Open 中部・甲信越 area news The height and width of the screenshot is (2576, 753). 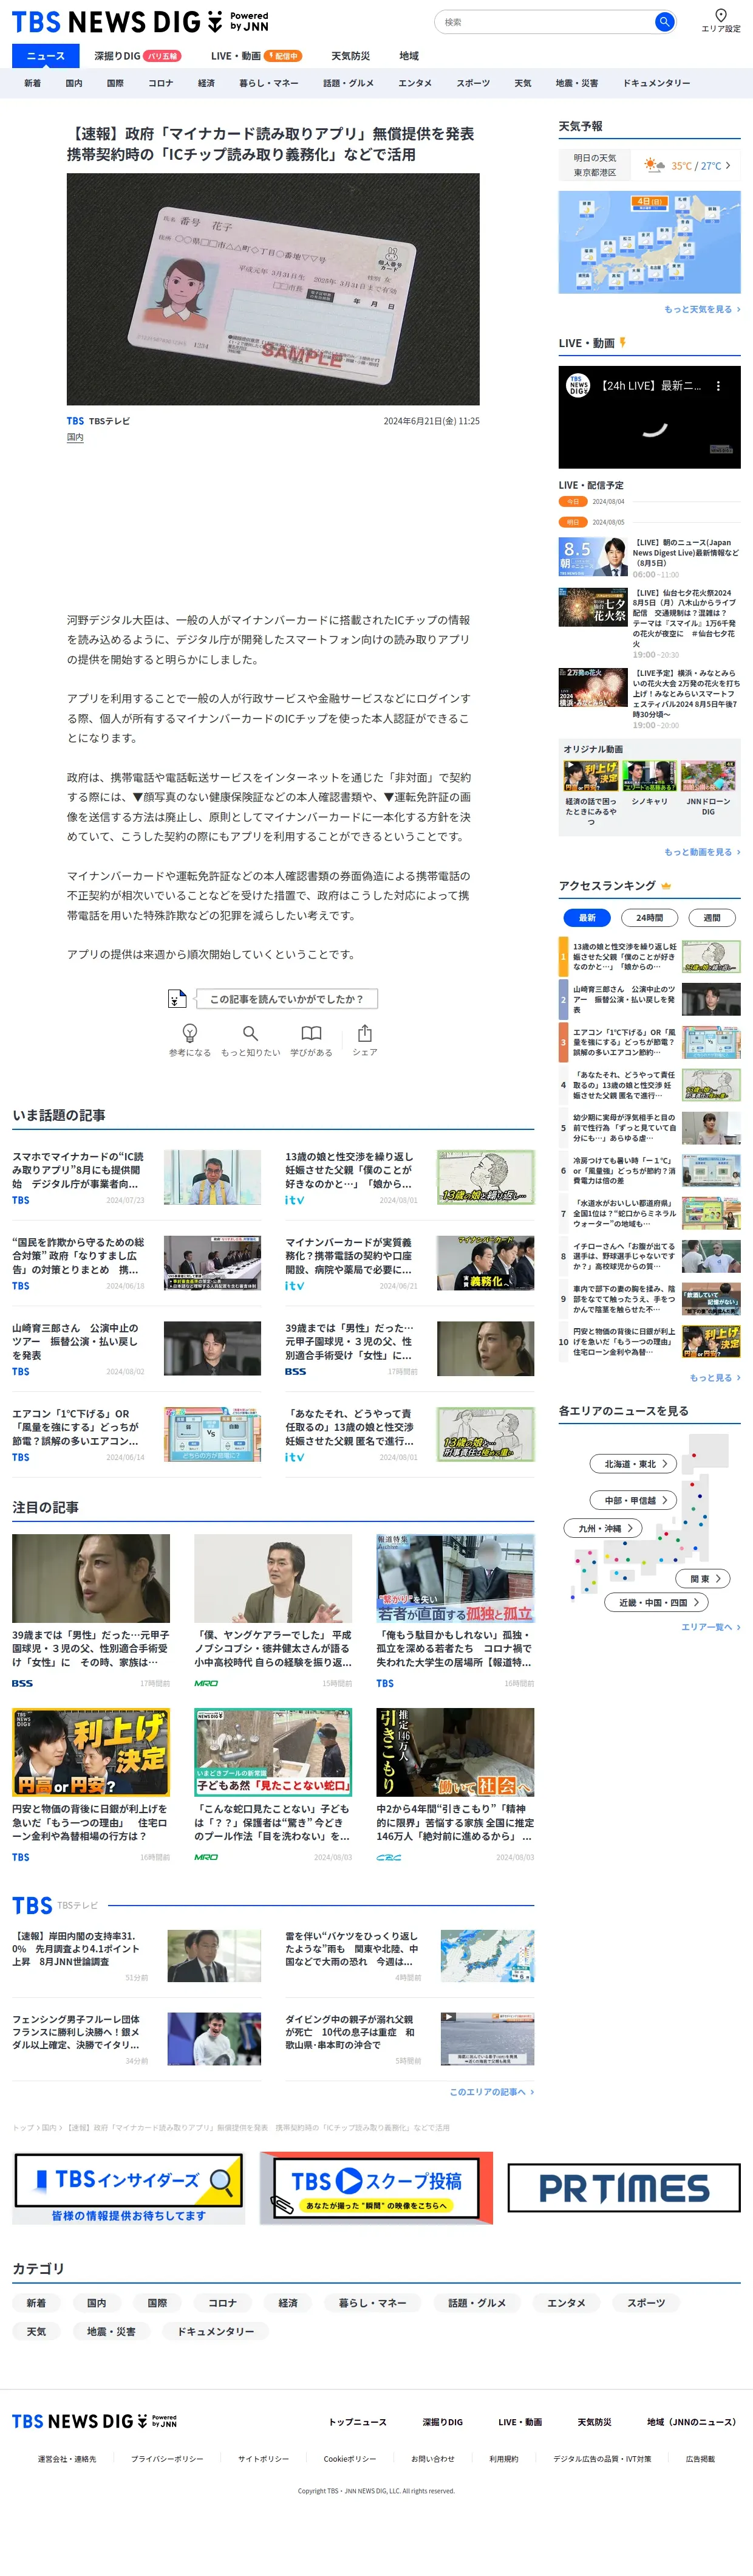634,1500
